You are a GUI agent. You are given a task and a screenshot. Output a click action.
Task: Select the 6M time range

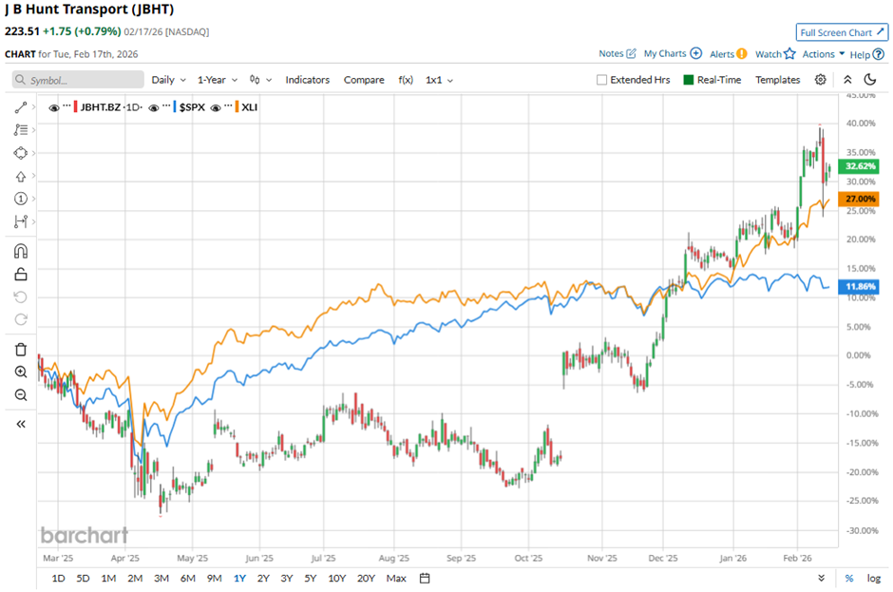point(187,578)
